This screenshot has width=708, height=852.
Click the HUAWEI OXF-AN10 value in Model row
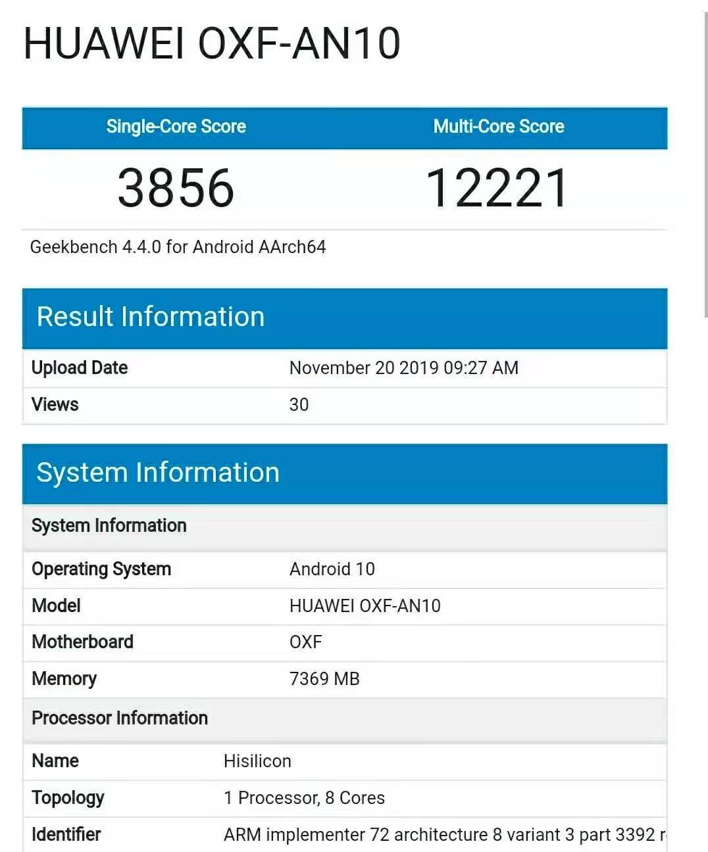click(x=365, y=606)
